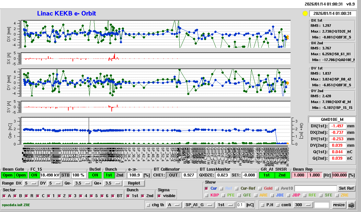This screenshot has width=361, height=212.
Task: Click the camera screenshot icon
Action: [351, 205]
